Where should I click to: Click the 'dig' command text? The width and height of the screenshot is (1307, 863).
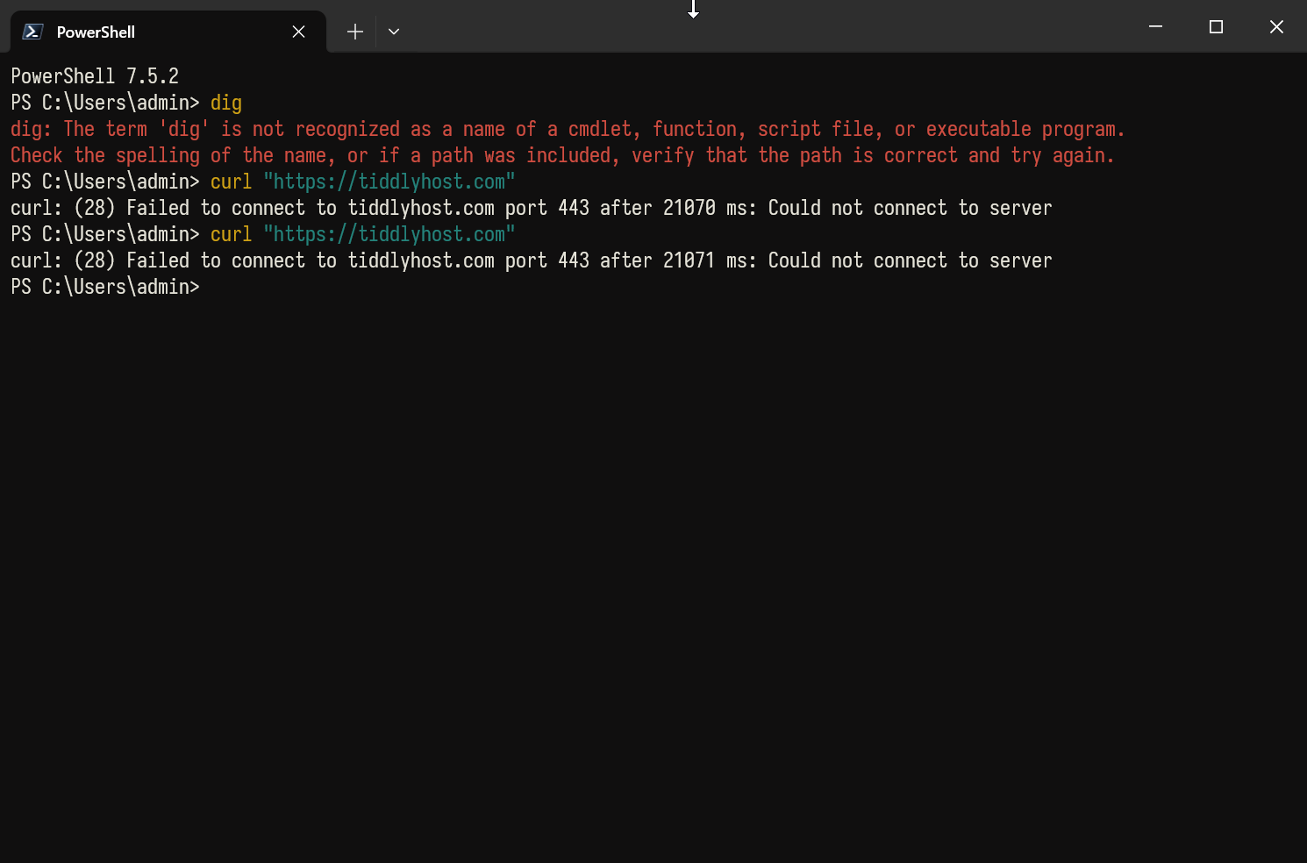tap(226, 103)
